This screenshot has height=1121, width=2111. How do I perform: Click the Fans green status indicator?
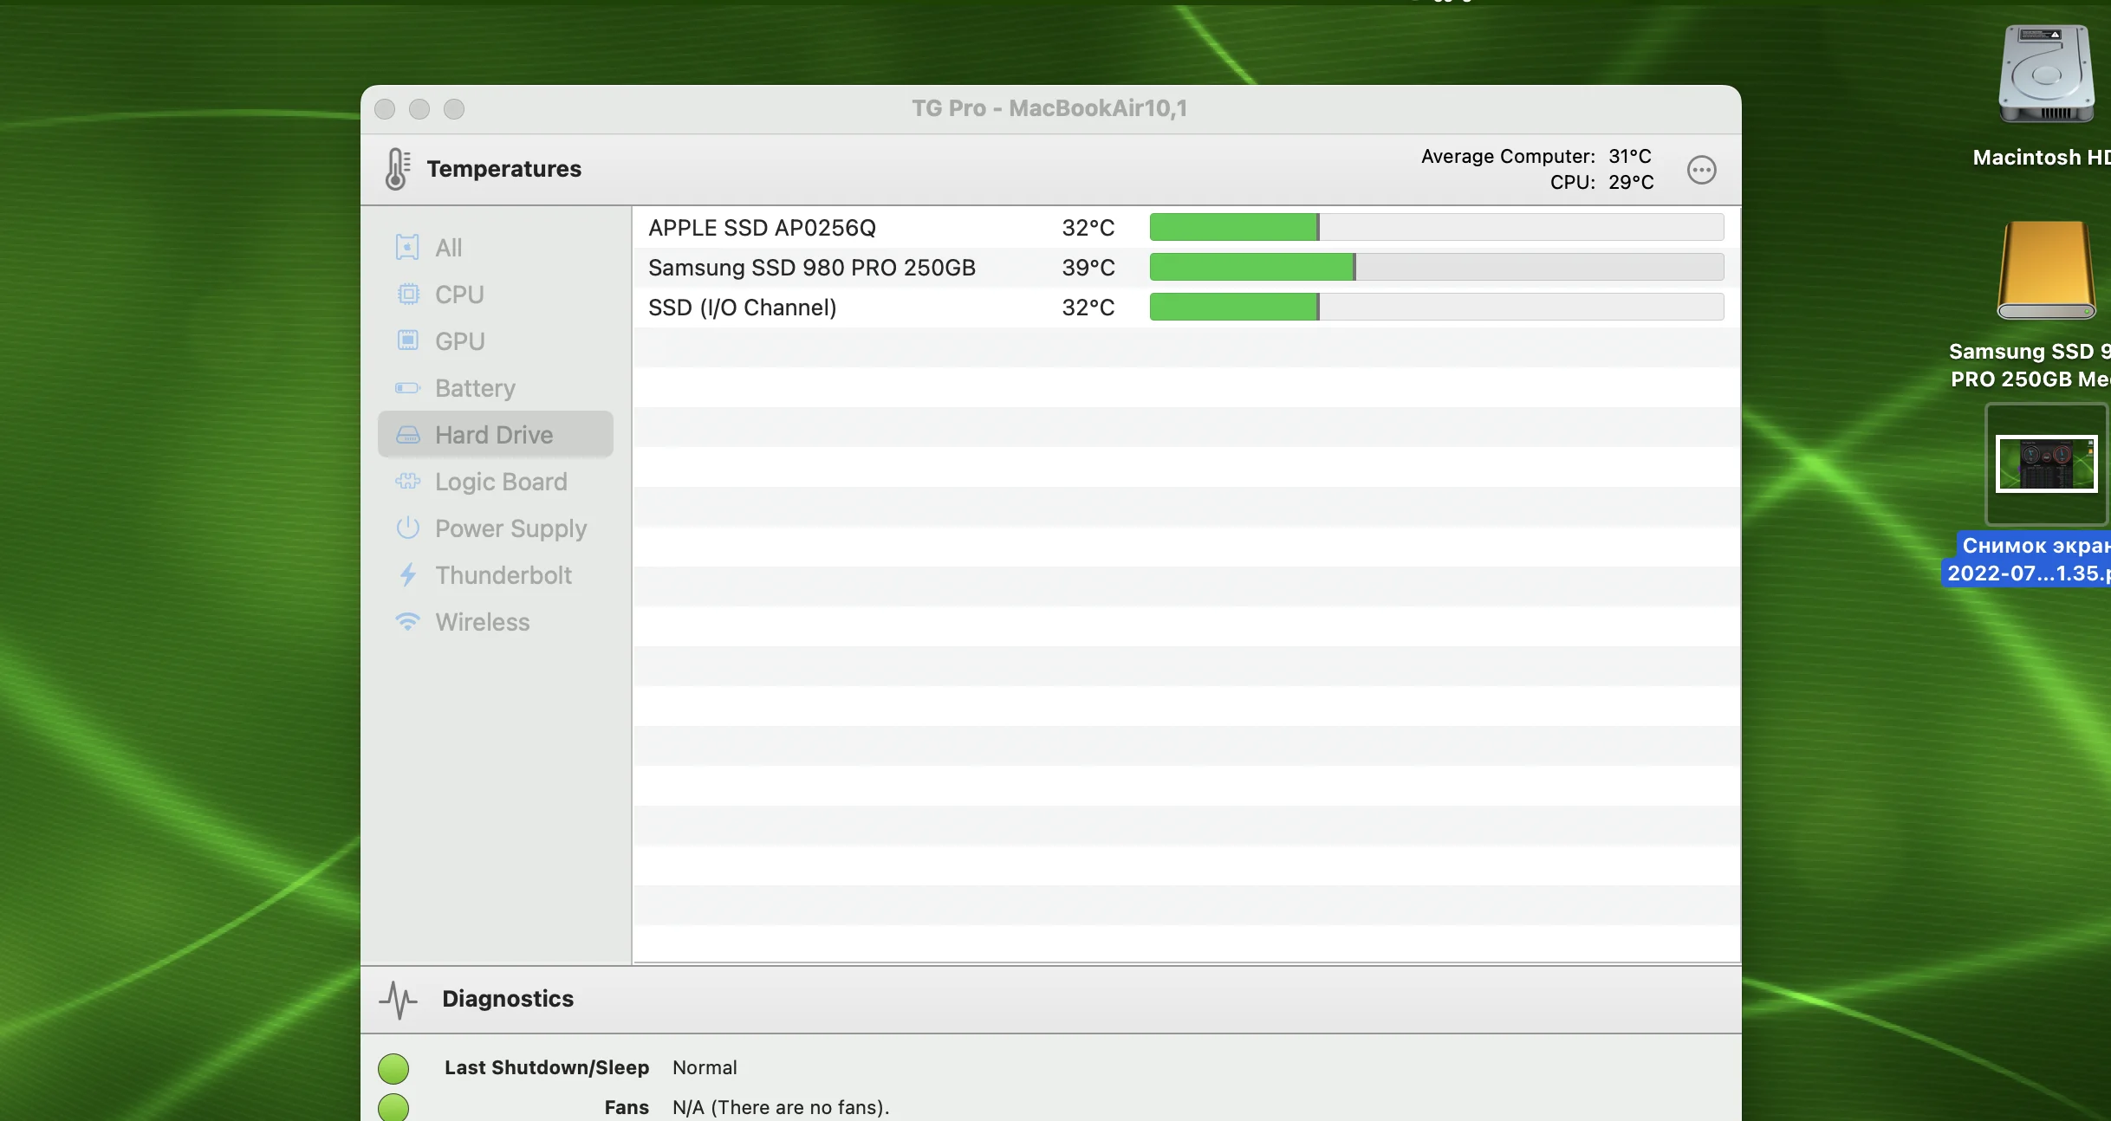pos(393,1107)
